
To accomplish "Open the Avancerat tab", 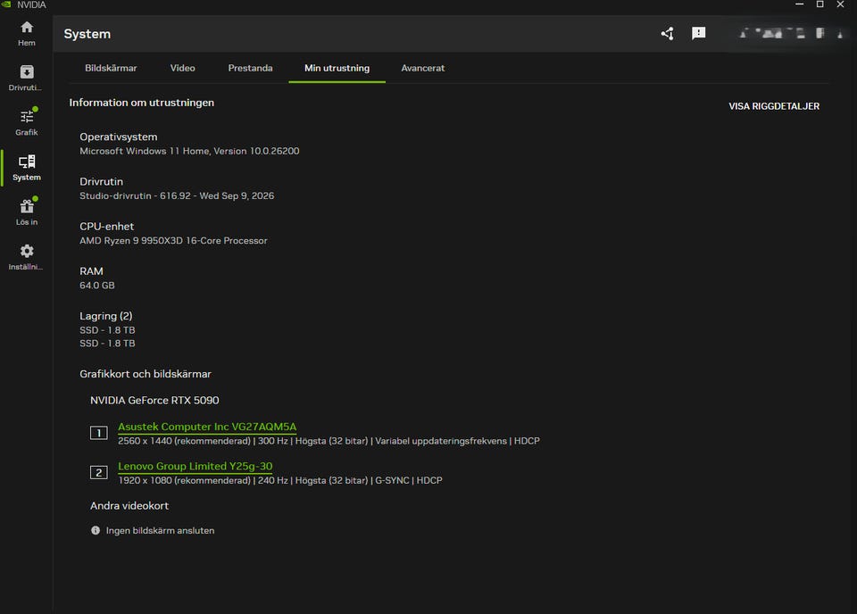I will [x=423, y=69].
